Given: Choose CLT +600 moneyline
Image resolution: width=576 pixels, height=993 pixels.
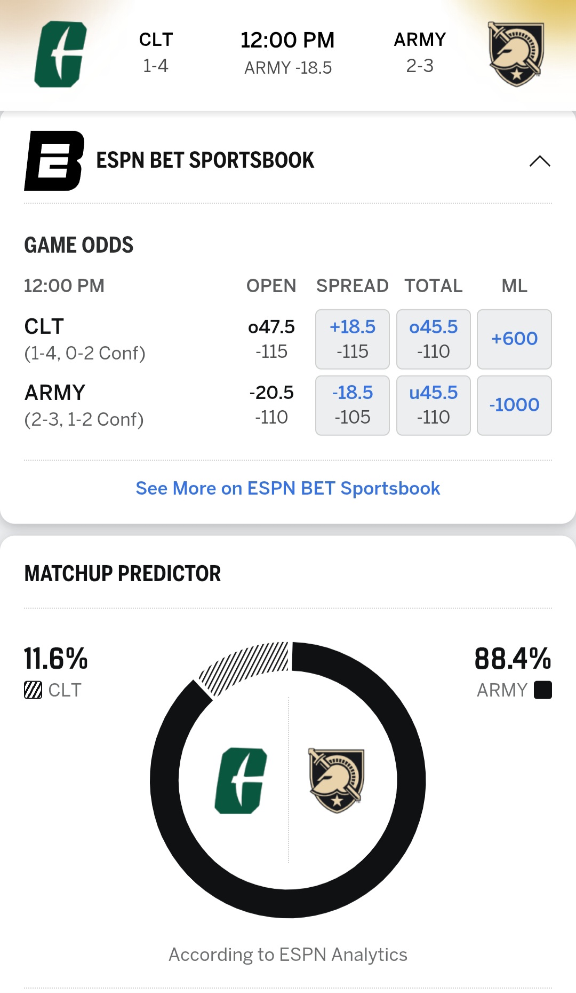Looking at the screenshot, I should (514, 339).
